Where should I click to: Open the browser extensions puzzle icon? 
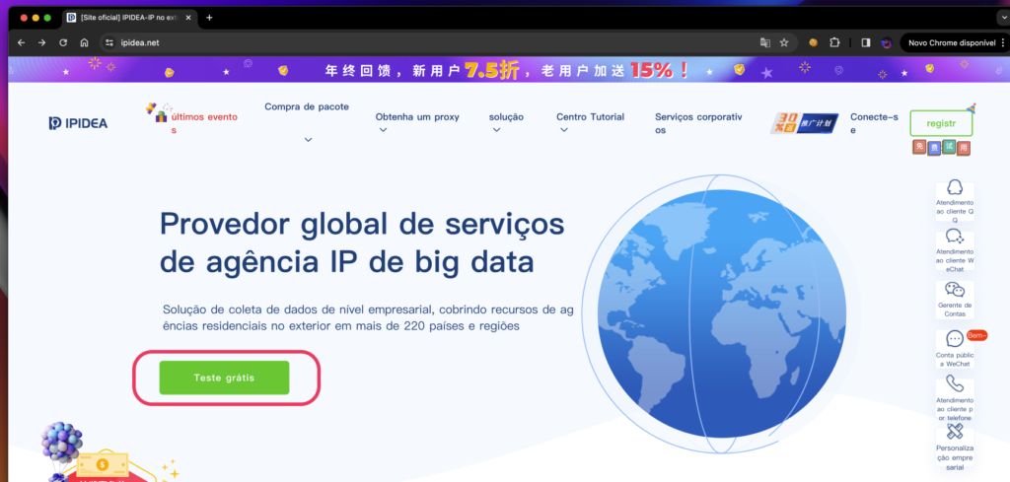(x=834, y=43)
